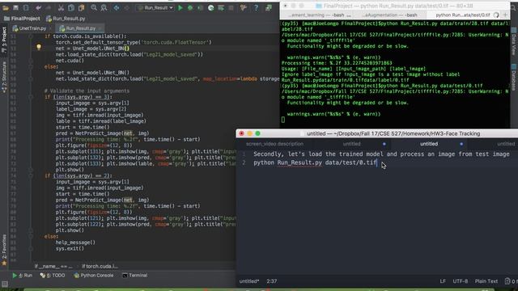Click line 1 'Secondly' sentence in text editor
Screen dimensions: 518x291
[381, 154]
